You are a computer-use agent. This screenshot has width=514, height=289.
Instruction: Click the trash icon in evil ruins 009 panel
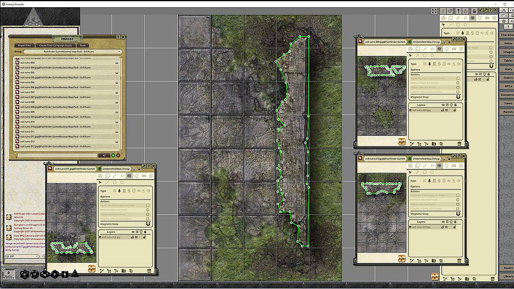[x=459, y=144]
